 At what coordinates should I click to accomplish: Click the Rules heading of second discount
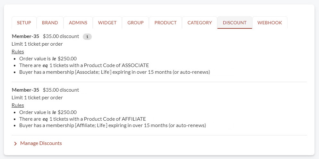pos(18,105)
